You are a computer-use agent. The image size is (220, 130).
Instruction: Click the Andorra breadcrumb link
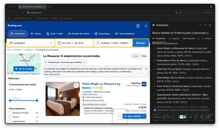[x=17, y=50]
